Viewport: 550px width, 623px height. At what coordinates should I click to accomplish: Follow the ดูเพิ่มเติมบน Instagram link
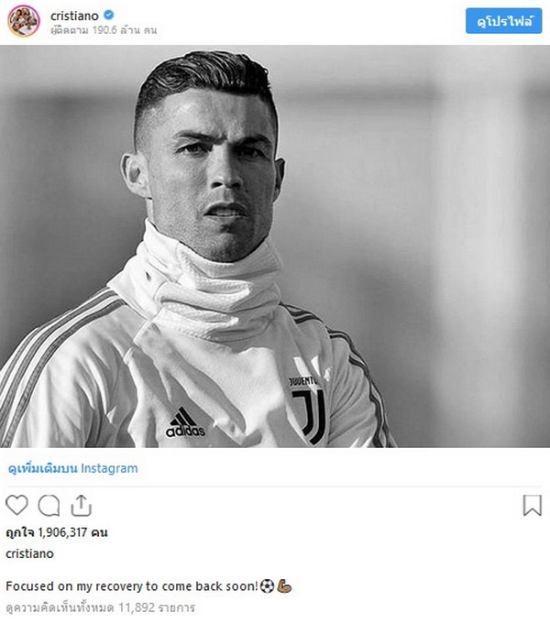72,468
